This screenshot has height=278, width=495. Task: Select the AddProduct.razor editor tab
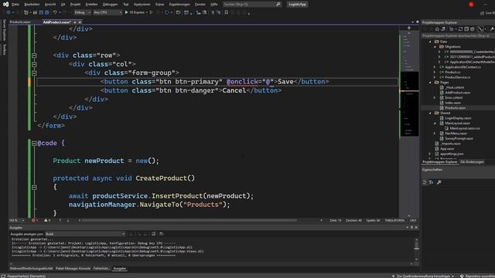[56, 22]
